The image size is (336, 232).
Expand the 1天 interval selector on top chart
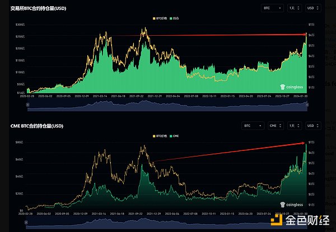point(294,8)
